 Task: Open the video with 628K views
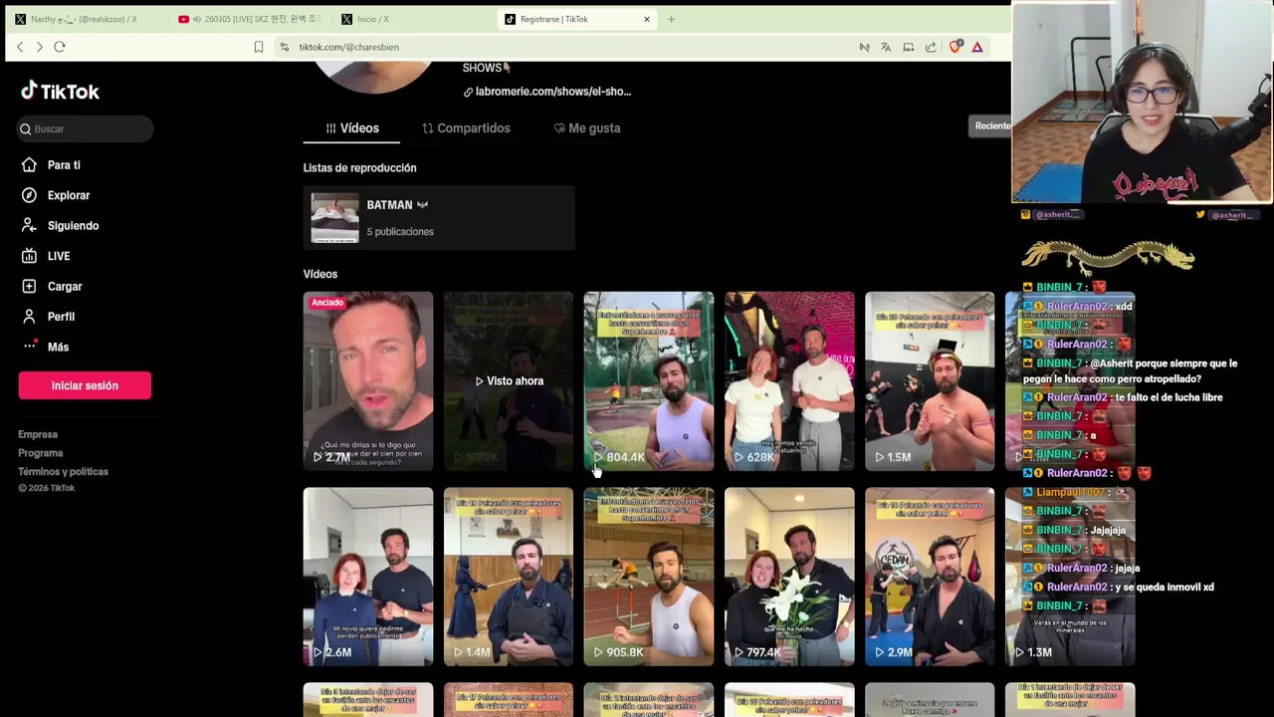pos(789,380)
